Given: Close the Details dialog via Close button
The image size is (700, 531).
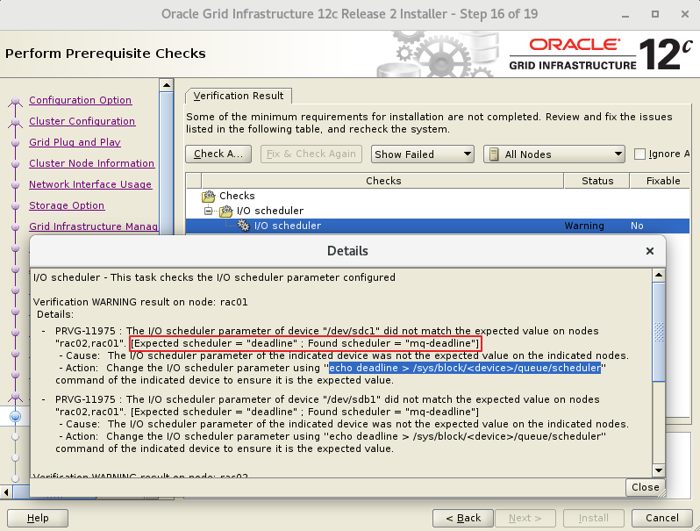Looking at the screenshot, I should click(x=645, y=487).
